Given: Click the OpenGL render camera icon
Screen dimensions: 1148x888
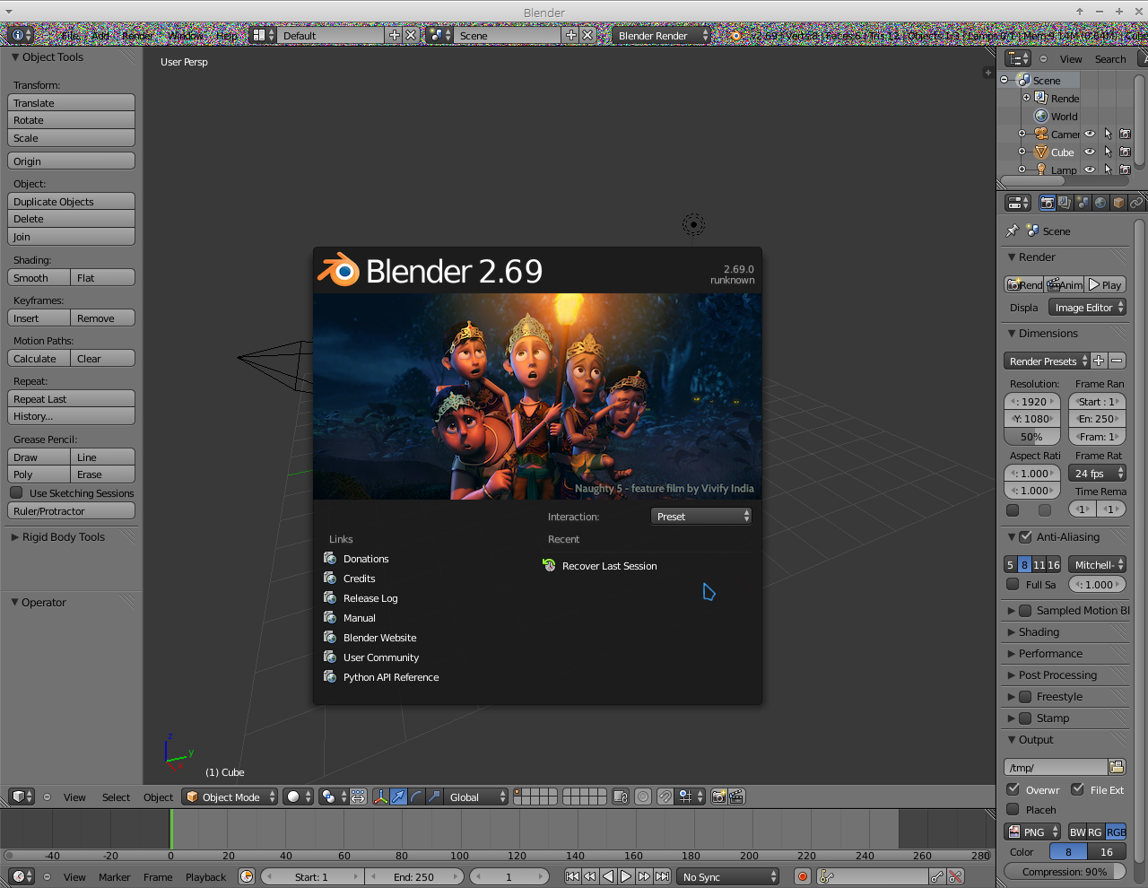Looking at the screenshot, I should pos(718,797).
